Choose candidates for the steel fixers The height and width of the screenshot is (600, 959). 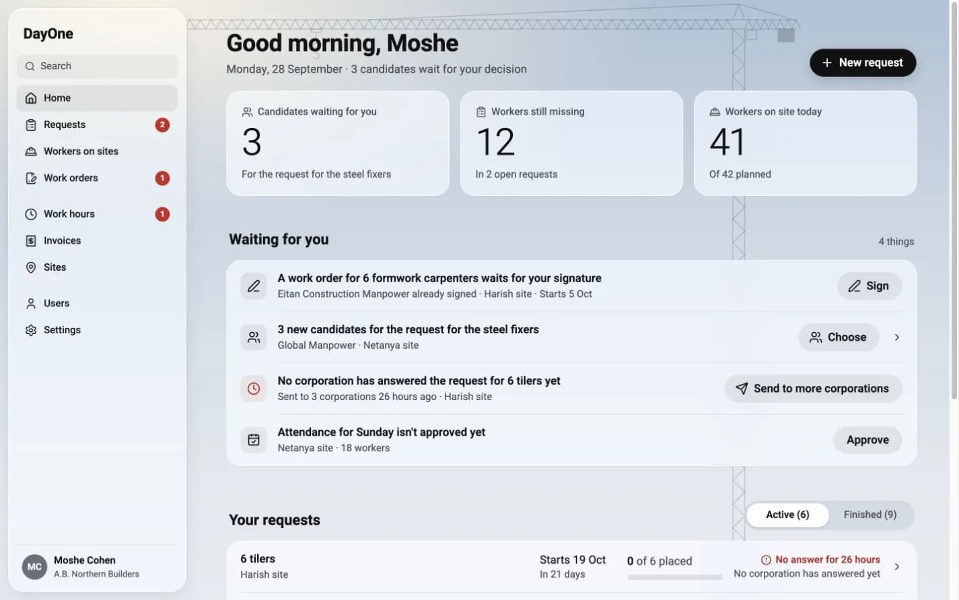point(839,337)
